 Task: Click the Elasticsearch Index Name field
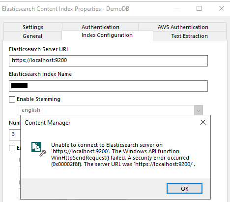[108, 86]
